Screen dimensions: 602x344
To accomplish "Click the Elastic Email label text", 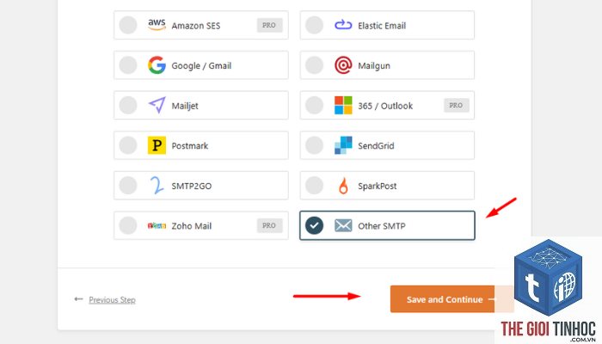I will coord(382,26).
